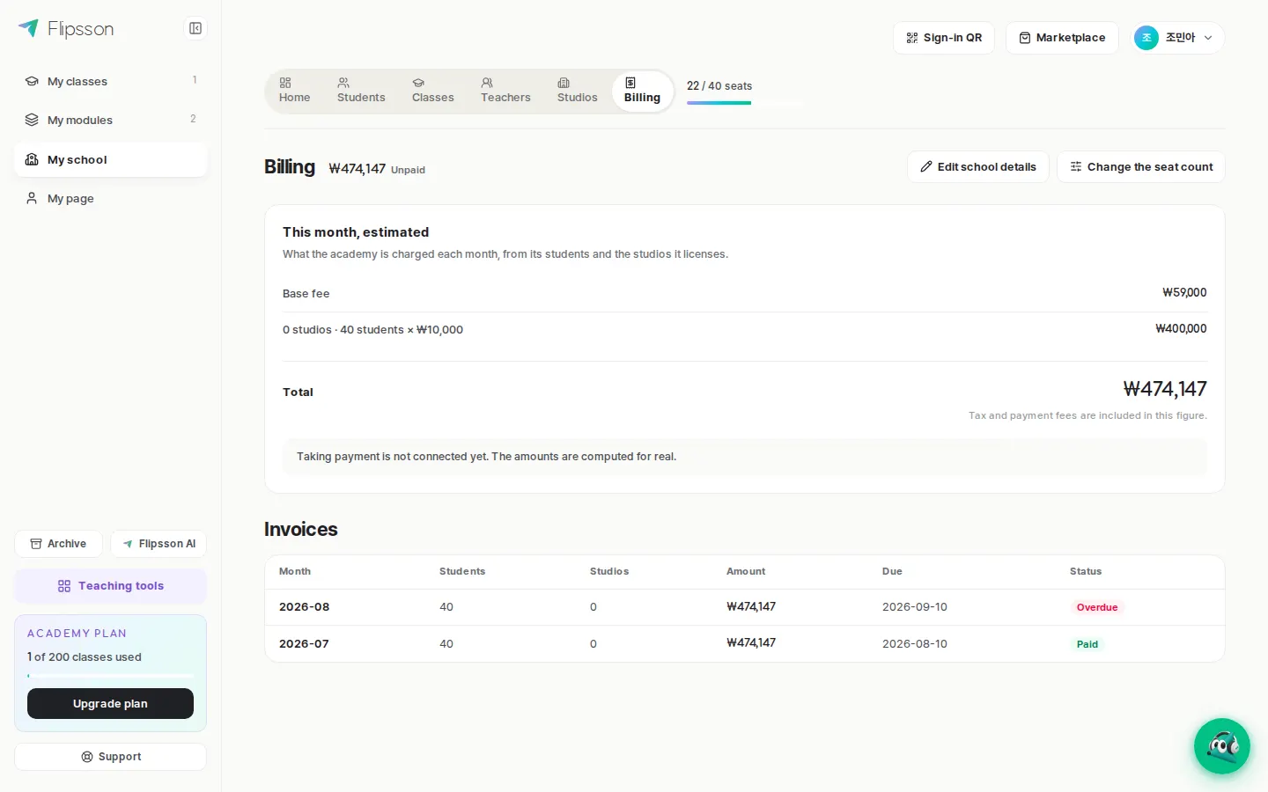Click the Upgrade plan button

110,703
